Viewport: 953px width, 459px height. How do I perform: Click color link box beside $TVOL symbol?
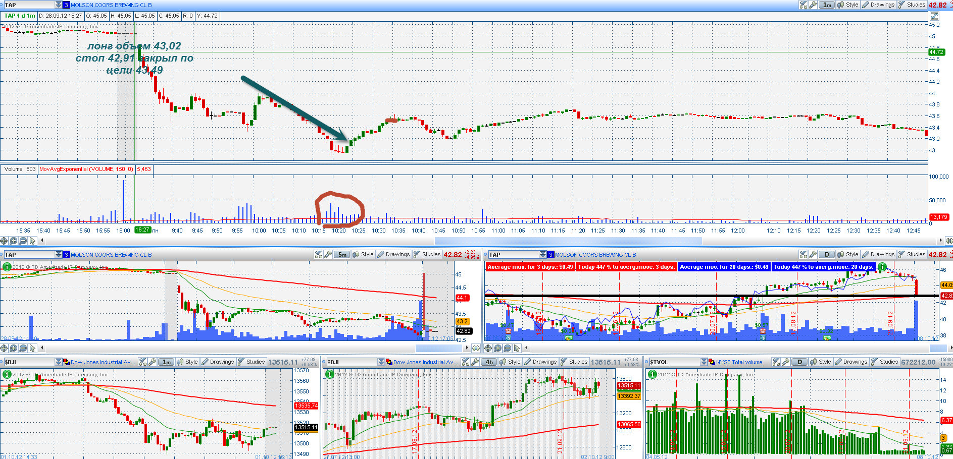712,362
